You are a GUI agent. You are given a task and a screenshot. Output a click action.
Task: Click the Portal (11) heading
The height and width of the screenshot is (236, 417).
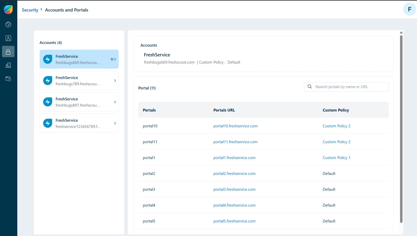(147, 88)
